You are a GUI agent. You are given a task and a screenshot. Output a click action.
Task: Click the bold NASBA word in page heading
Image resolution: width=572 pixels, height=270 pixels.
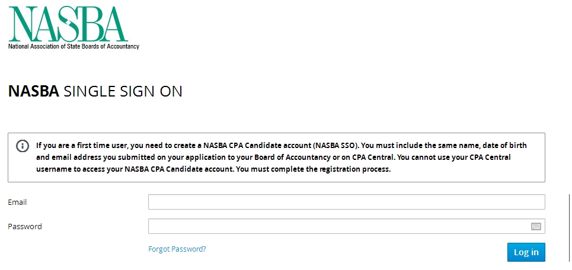coord(33,91)
